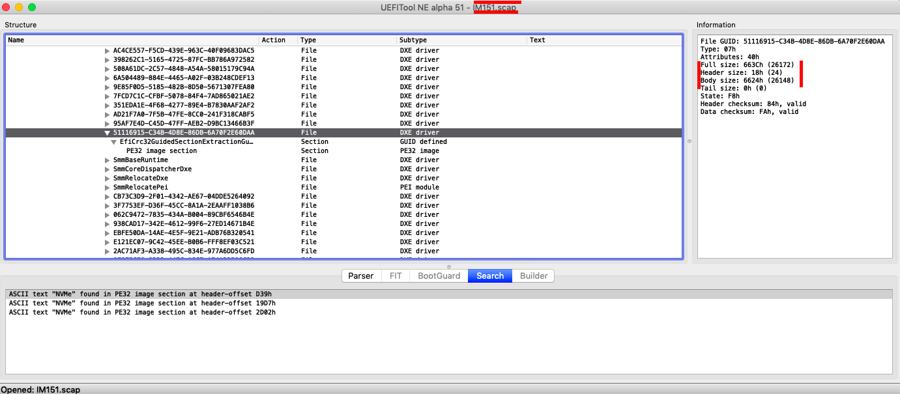This screenshot has height=394, width=900.
Task: Select the 351EDA1E-4F68-4277-89E4-B7830AAF2AF2 row
Action: tap(343, 105)
